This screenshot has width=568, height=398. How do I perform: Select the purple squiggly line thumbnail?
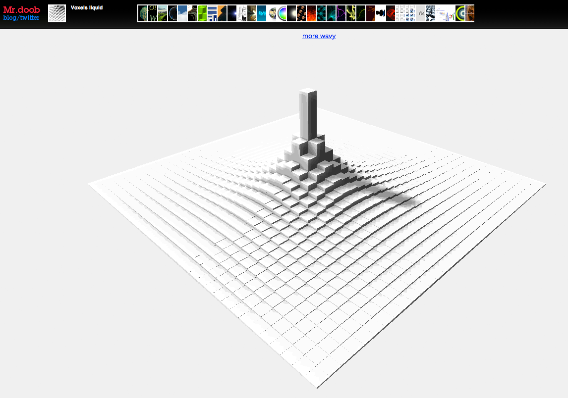pos(341,13)
